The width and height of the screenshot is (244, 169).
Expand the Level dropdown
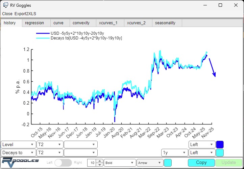click(x=18, y=145)
